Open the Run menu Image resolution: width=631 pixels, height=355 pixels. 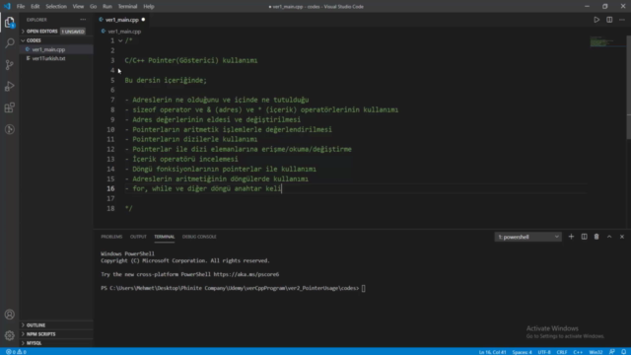pos(107,7)
